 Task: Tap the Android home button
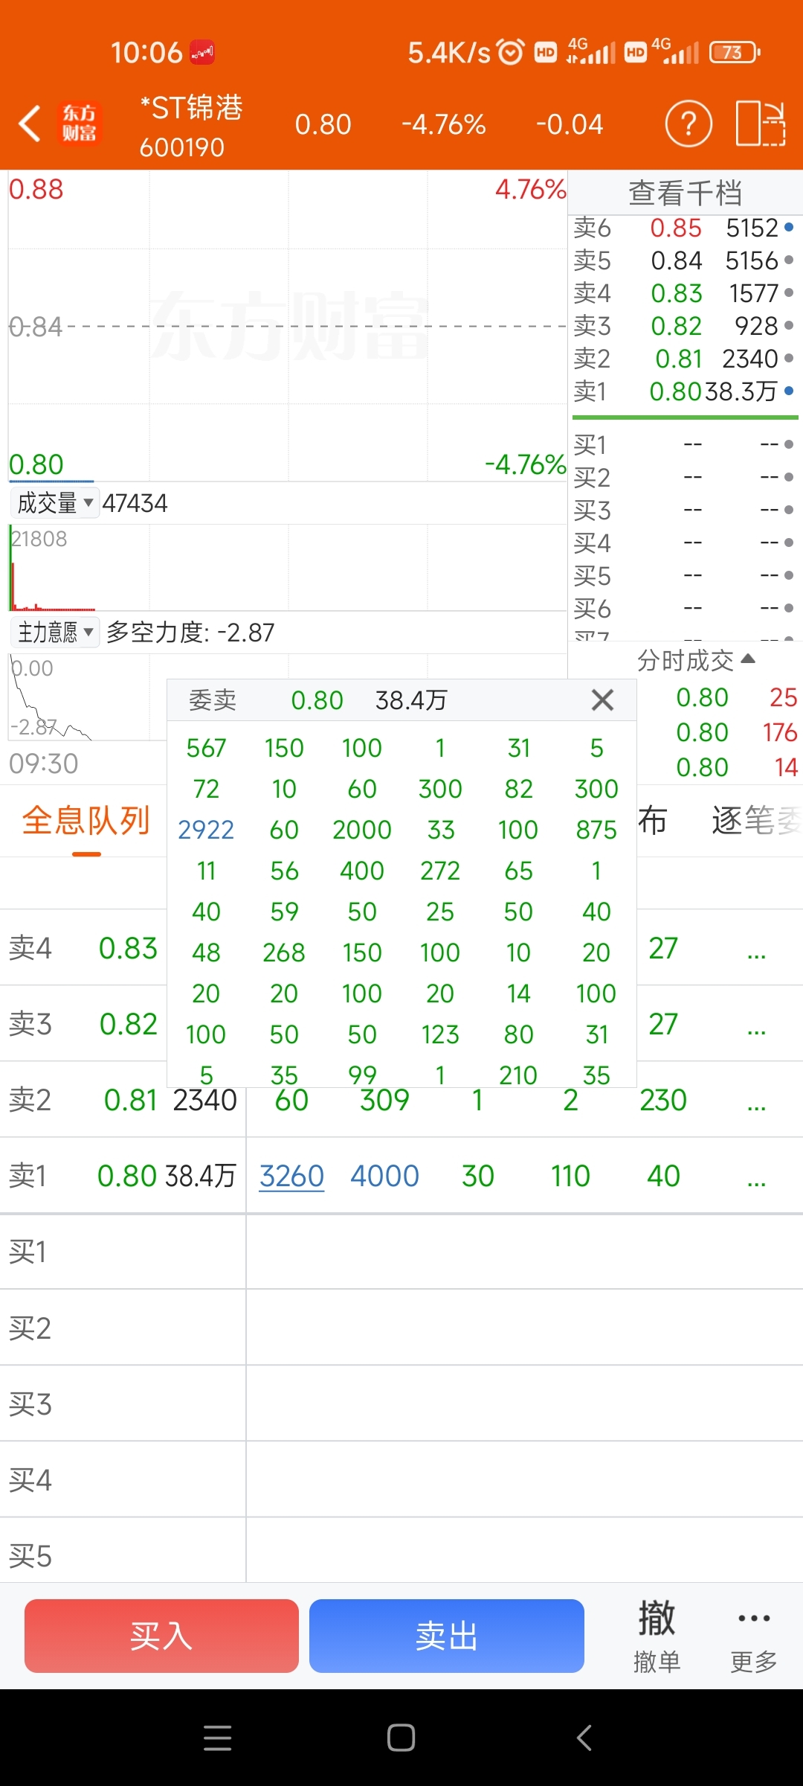point(401,1738)
